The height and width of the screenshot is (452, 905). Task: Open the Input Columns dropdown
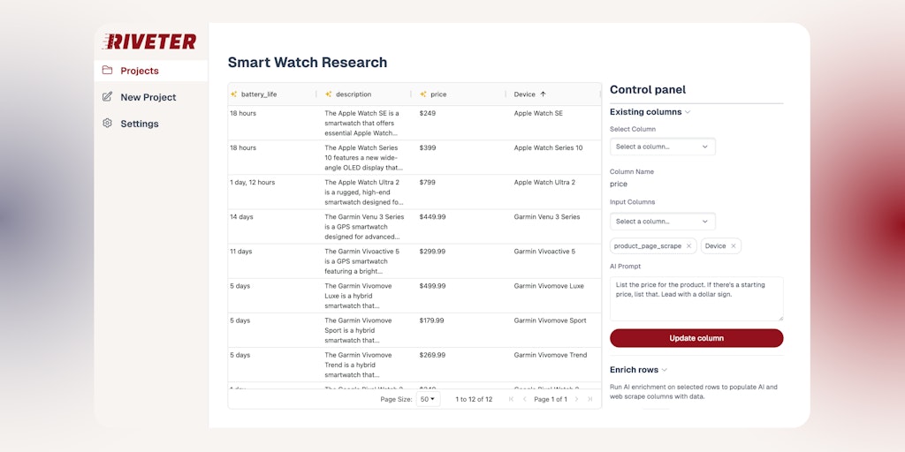663,222
